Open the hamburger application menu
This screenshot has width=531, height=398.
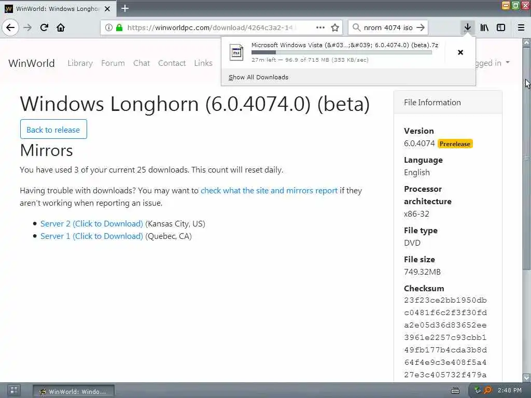click(x=521, y=27)
